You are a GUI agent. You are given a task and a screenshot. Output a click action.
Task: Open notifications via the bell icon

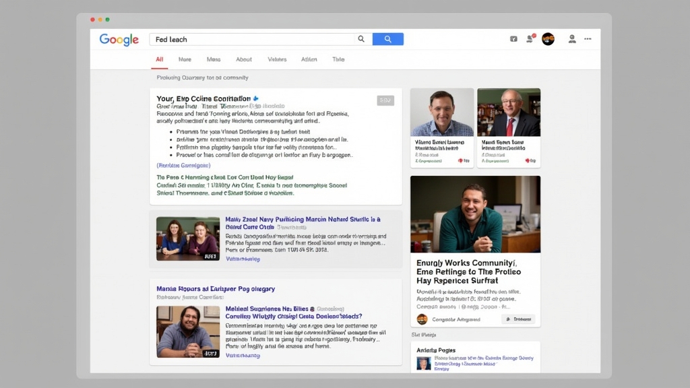[530, 39]
